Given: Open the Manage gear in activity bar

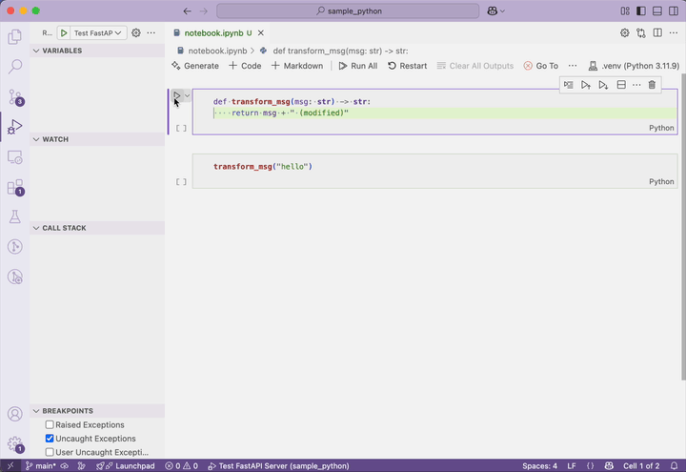Looking at the screenshot, I should pyautogui.click(x=15, y=443).
